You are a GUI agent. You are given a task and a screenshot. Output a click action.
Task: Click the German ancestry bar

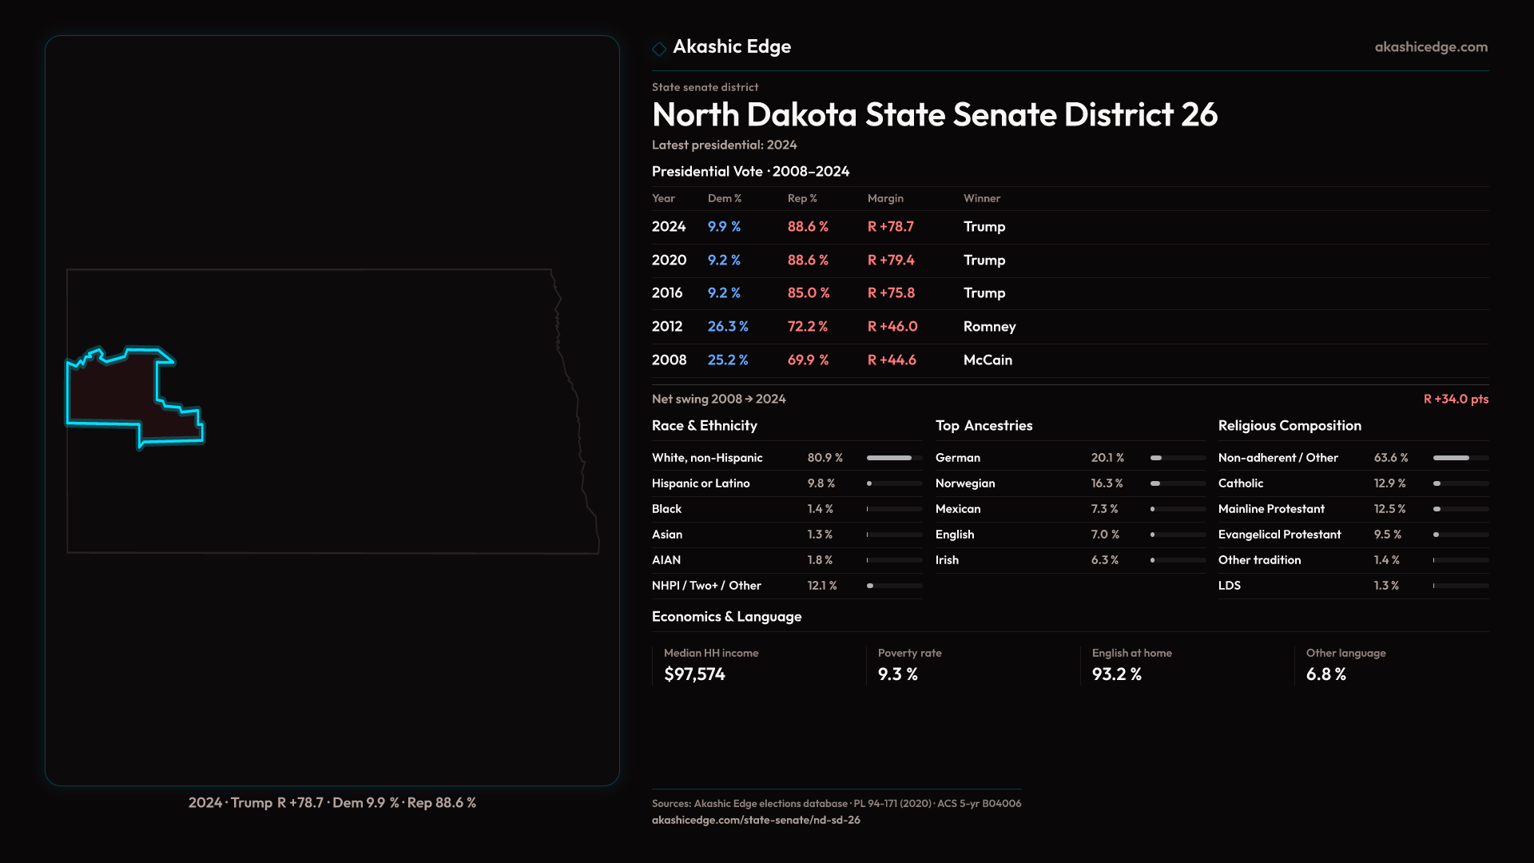coord(1177,458)
